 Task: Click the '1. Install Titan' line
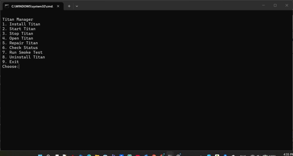point(21,24)
